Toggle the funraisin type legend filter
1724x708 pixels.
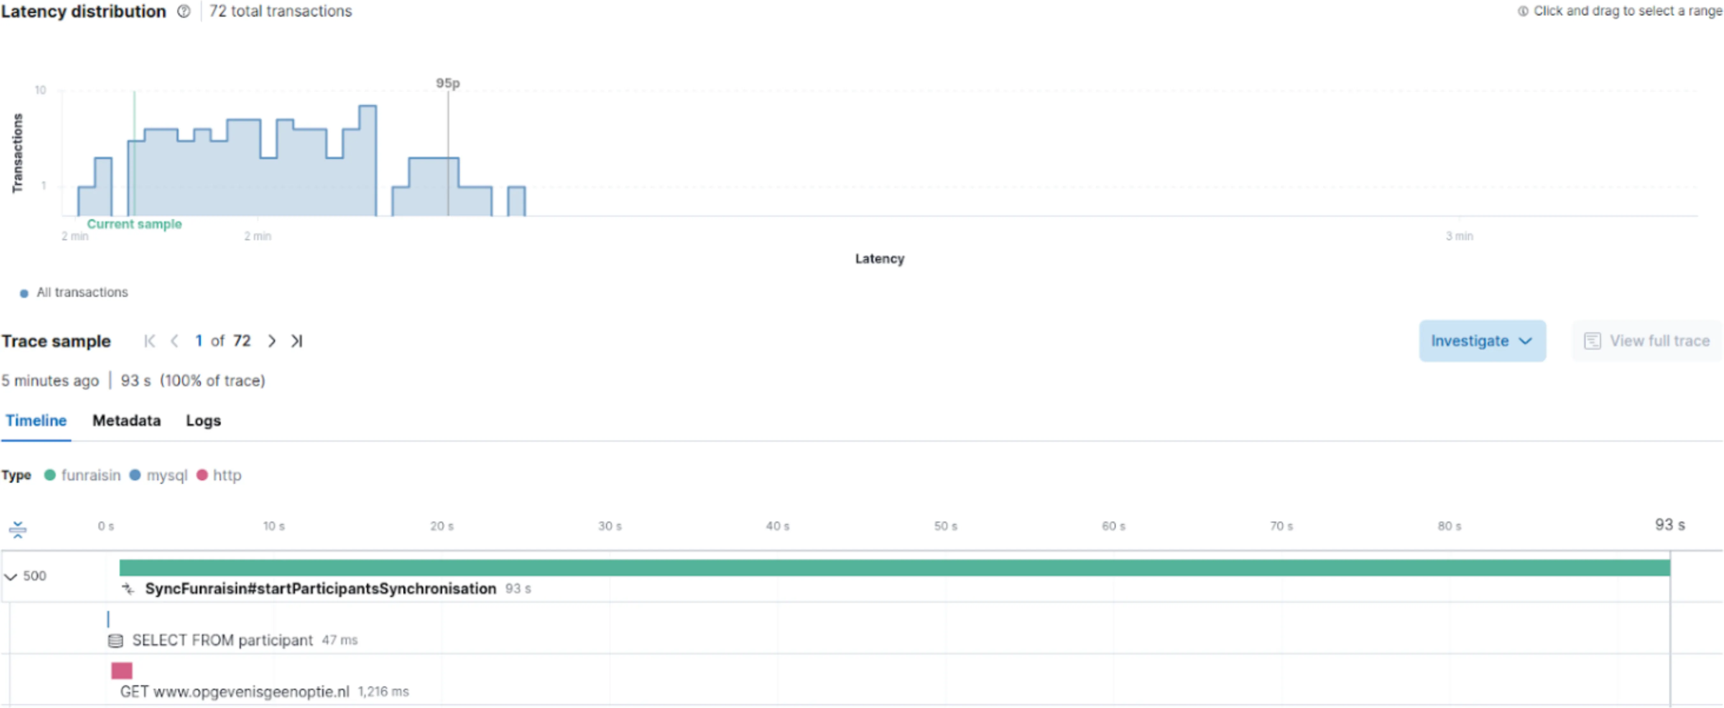[82, 476]
